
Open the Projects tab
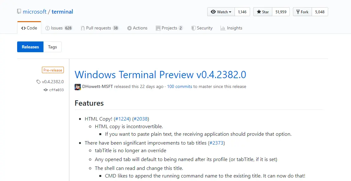(169, 28)
